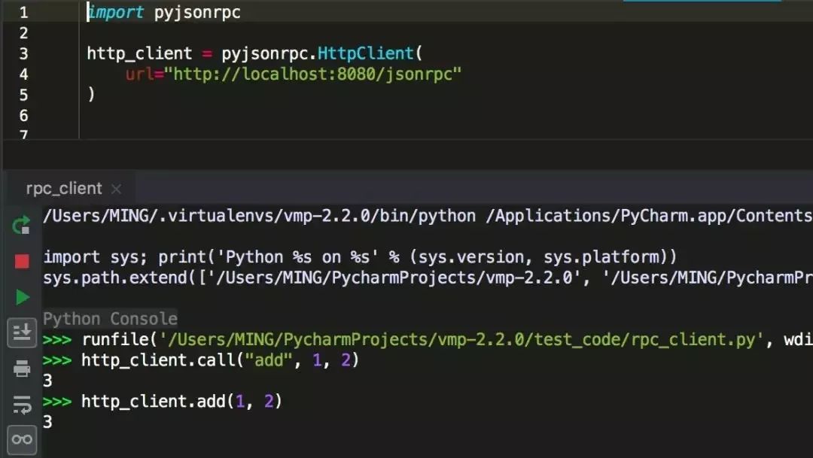Close the rpc_client tab
Image resolution: width=813 pixels, height=458 pixels.
[x=116, y=189]
